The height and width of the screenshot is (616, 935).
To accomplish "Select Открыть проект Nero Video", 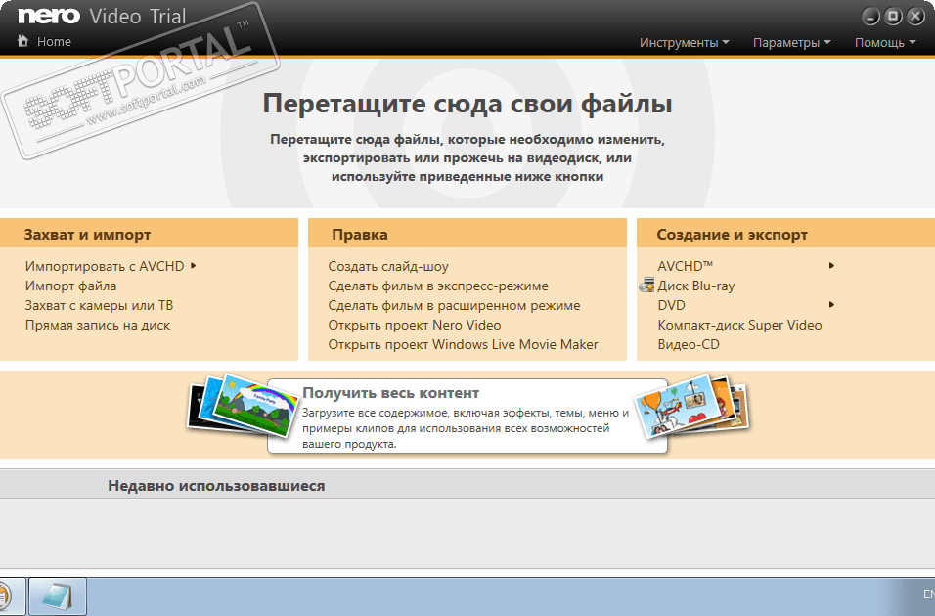I will pos(415,325).
